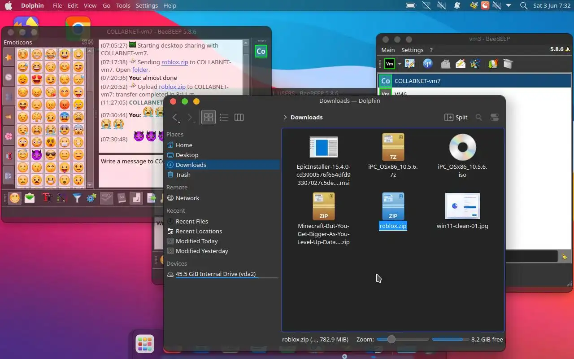Open the Dolphin search icon
This screenshot has height=359, width=574.
[478, 117]
